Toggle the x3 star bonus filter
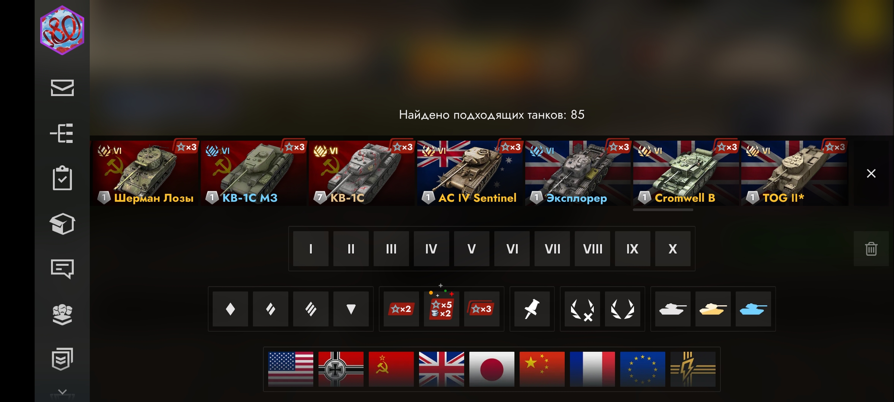The image size is (894, 402). 482,309
